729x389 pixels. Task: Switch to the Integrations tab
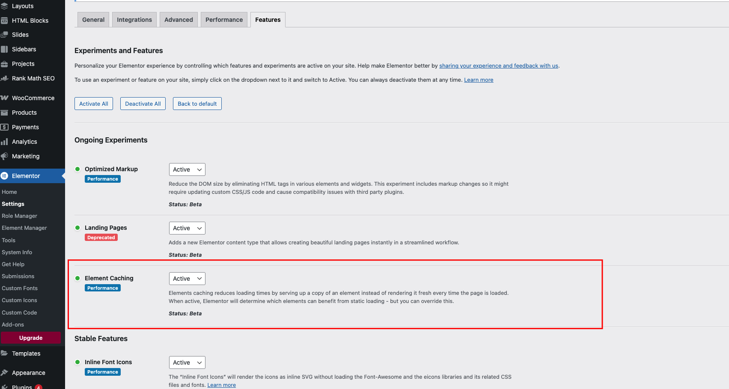[x=134, y=20]
